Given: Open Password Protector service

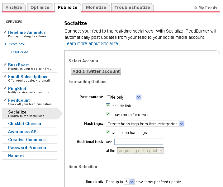Looking at the screenshot, I should 27,148.
